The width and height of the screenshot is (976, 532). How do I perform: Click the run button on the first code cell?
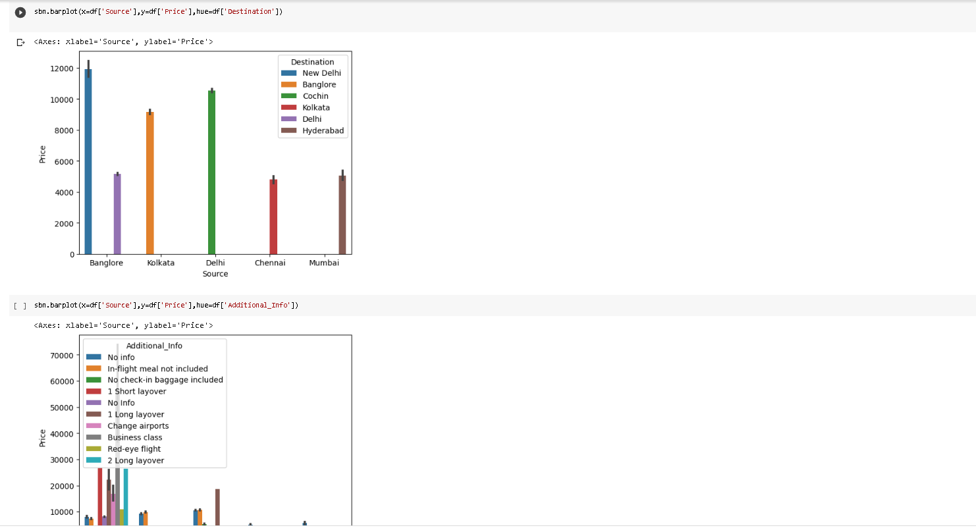pyautogui.click(x=20, y=11)
